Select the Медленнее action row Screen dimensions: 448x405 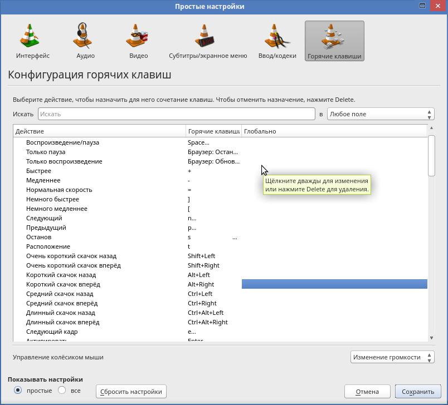click(220, 180)
